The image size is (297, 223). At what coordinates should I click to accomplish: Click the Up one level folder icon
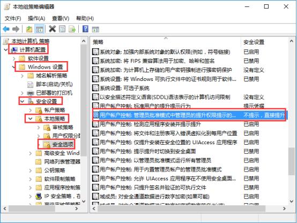tap(29, 29)
